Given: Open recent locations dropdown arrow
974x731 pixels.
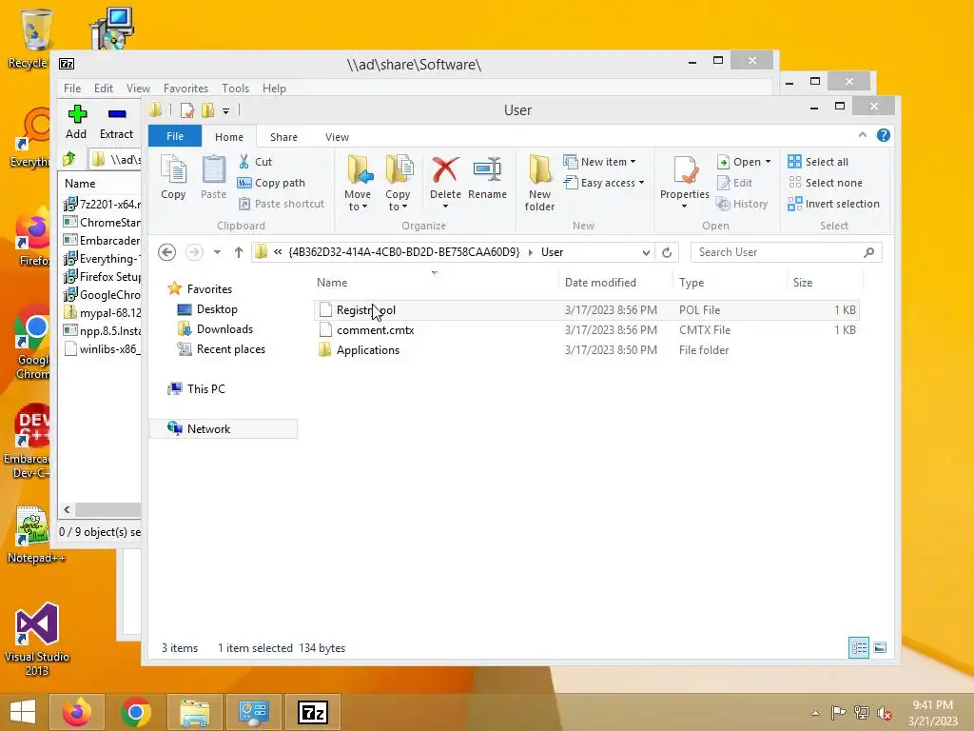Looking at the screenshot, I should (217, 252).
